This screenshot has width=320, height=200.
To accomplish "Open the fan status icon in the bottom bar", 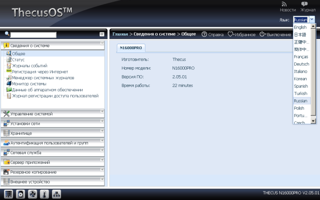I will tap(32, 194).
